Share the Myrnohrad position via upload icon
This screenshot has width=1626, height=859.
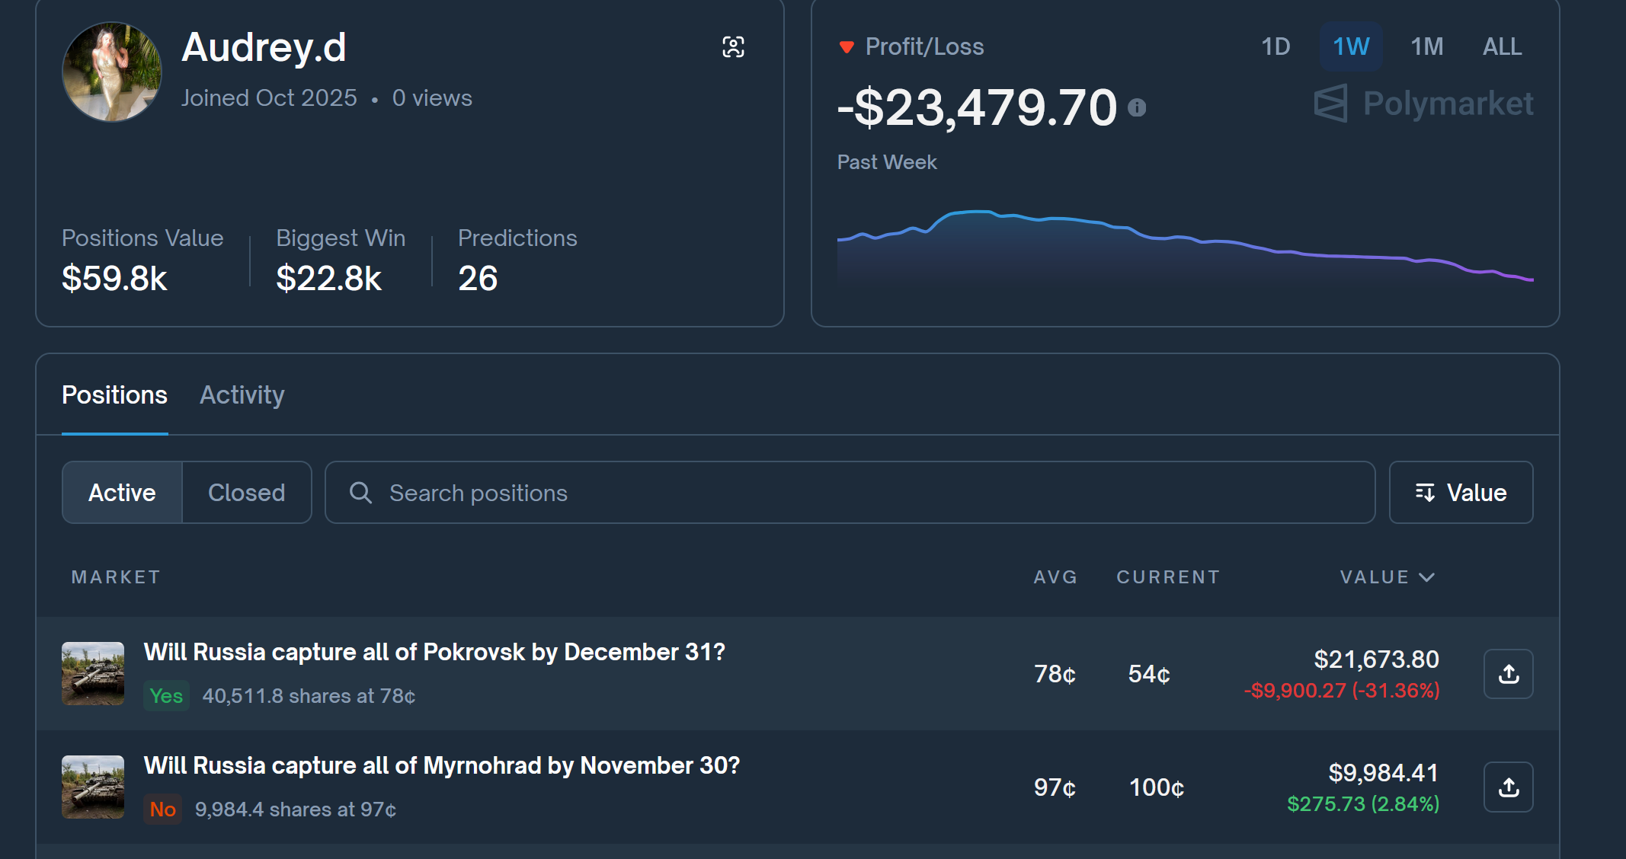[x=1508, y=787]
